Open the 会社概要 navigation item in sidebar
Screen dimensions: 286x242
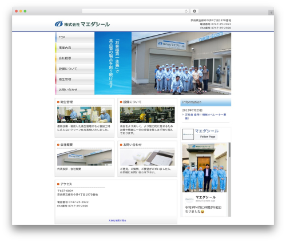(75, 58)
